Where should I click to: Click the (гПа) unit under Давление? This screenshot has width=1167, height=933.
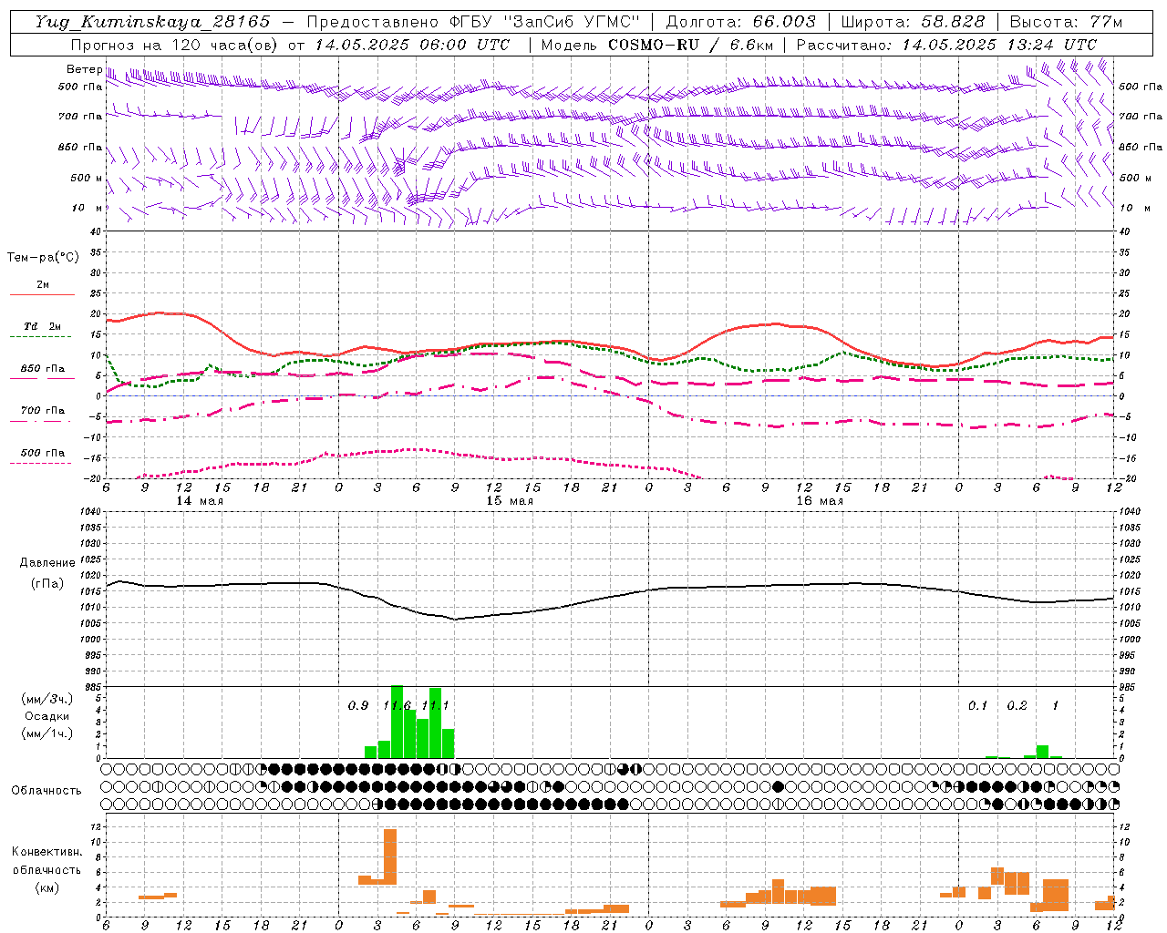[47, 584]
